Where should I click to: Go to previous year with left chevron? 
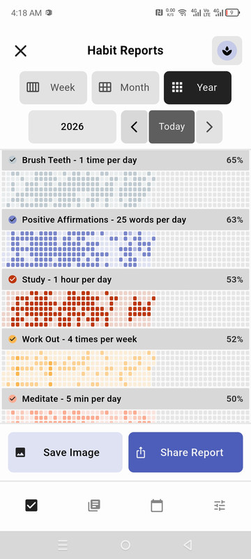point(134,126)
